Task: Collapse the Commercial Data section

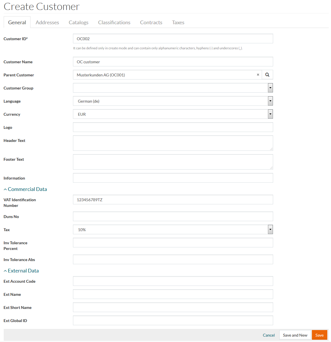Action: (x=25, y=189)
